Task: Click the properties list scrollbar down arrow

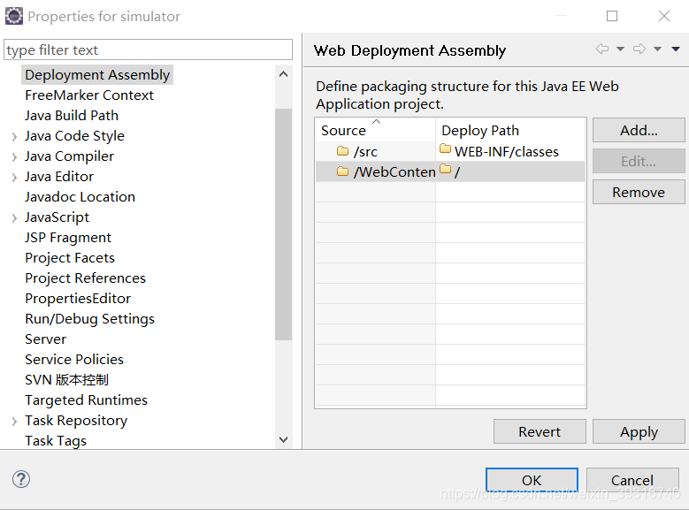Action: pyautogui.click(x=283, y=439)
